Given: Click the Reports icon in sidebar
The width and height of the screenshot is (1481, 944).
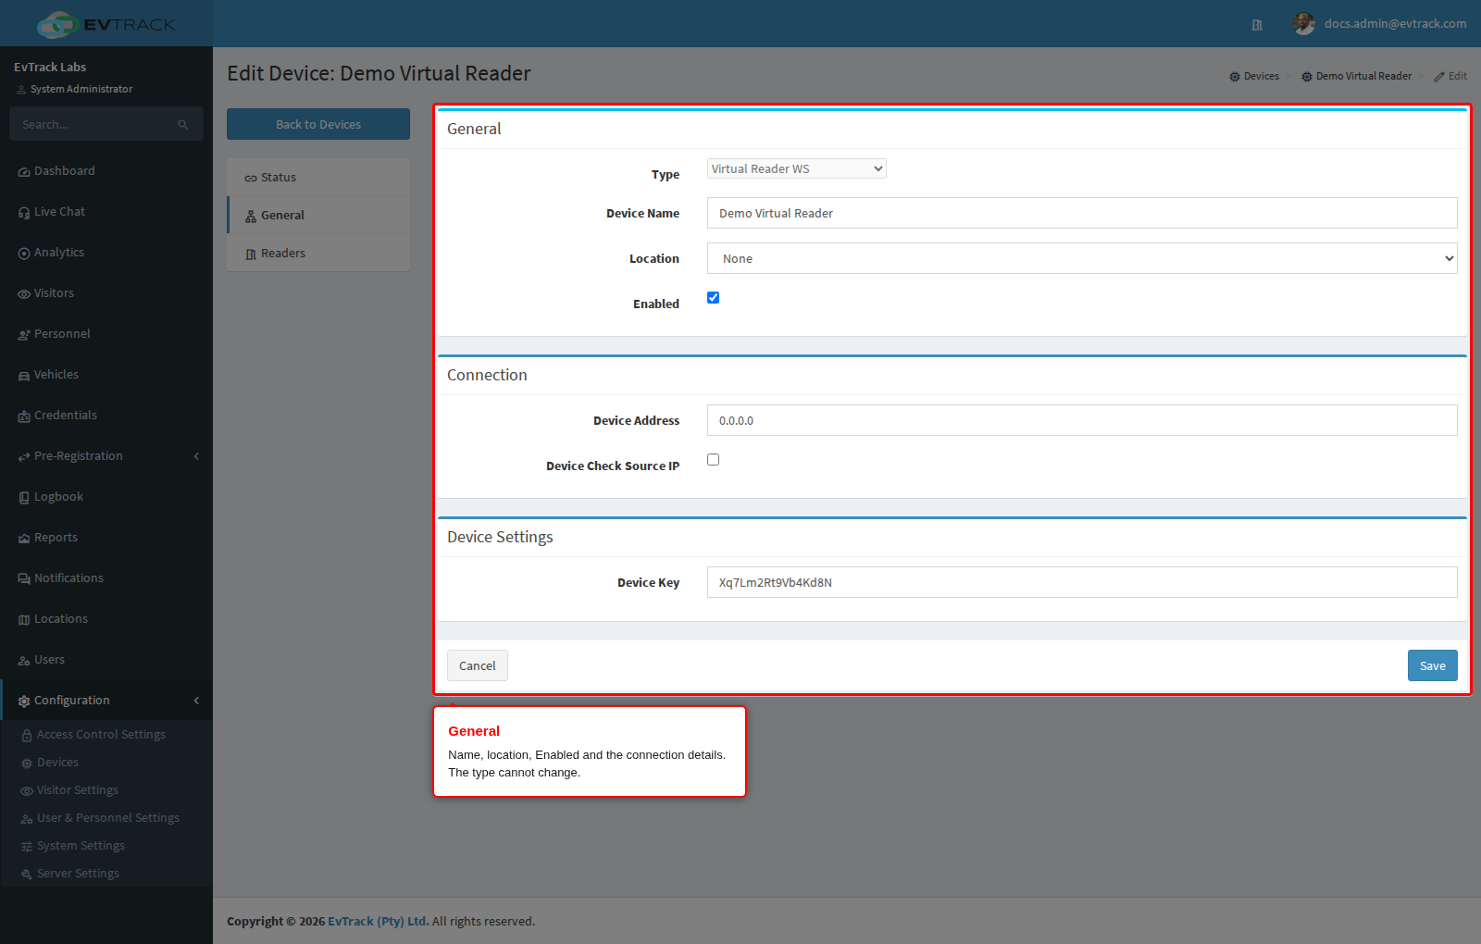Looking at the screenshot, I should pos(24,539).
